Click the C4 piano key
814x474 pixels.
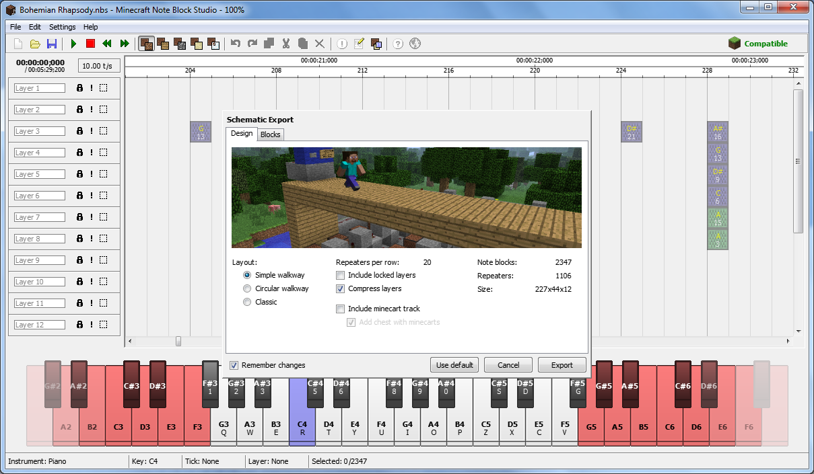pos(302,411)
